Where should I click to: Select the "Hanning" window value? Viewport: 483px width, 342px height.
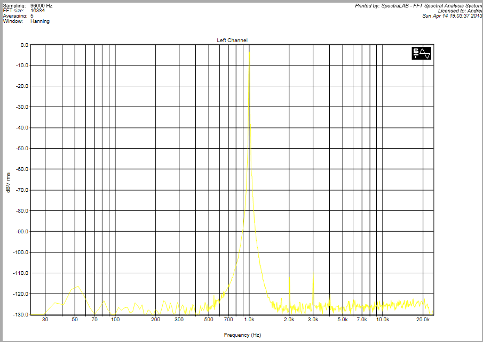click(x=40, y=21)
